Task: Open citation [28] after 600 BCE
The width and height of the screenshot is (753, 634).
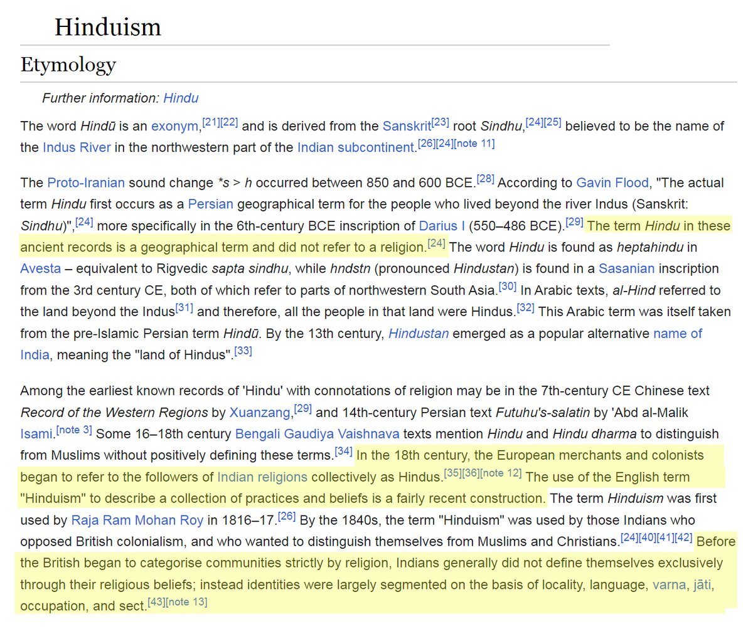Action: (x=486, y=179)
